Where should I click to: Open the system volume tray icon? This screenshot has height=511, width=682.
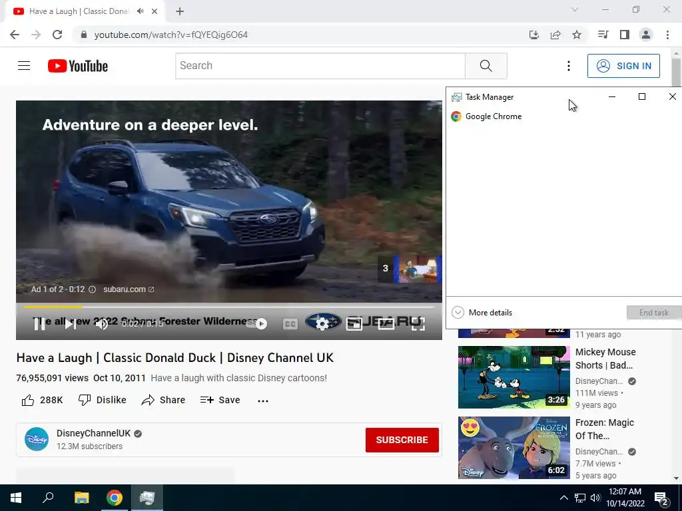(x=595, y=498)
